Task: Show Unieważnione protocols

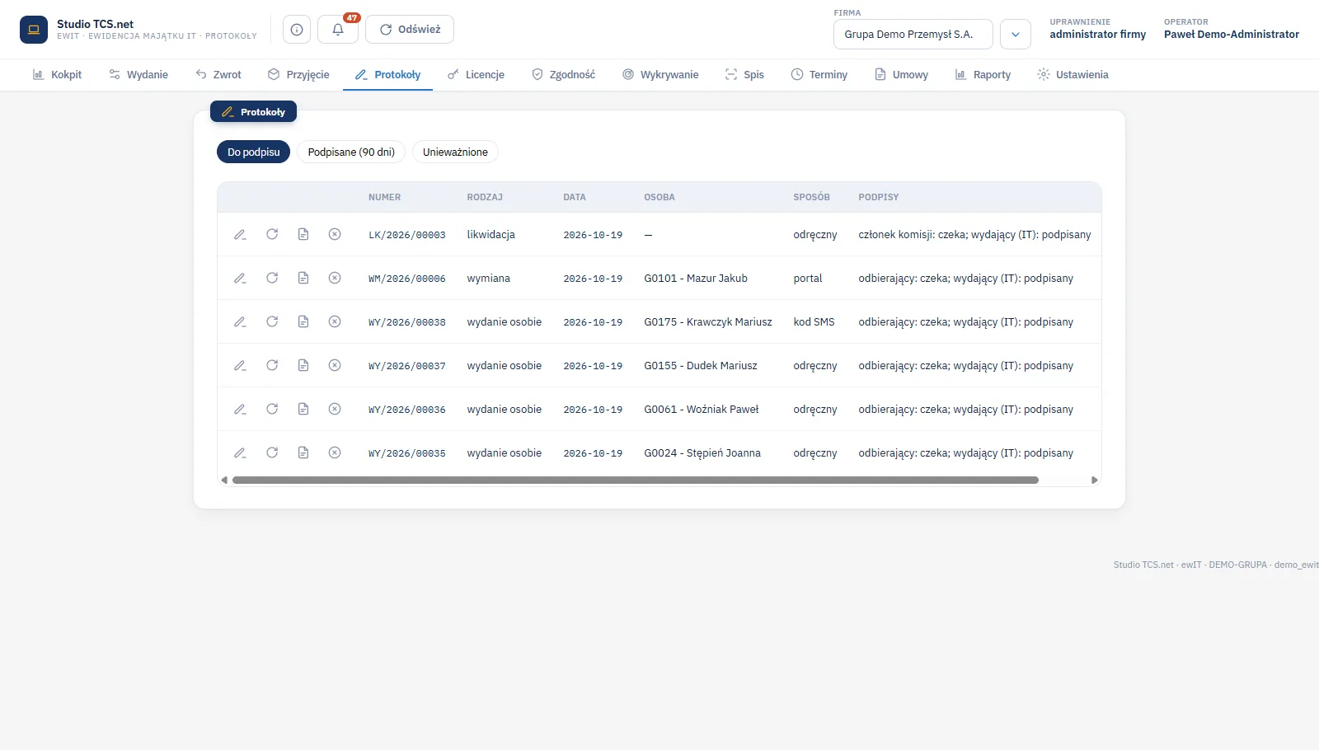Action: click(455, 152)
